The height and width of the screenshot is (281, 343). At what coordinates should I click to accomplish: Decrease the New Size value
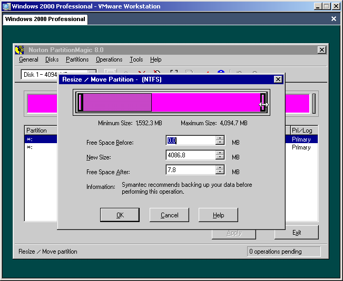point(220,157)
